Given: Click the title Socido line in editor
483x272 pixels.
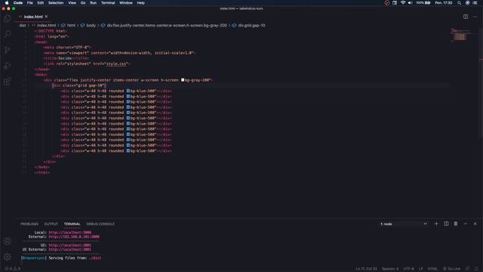Looking at the screenshot, I should 66,58.
